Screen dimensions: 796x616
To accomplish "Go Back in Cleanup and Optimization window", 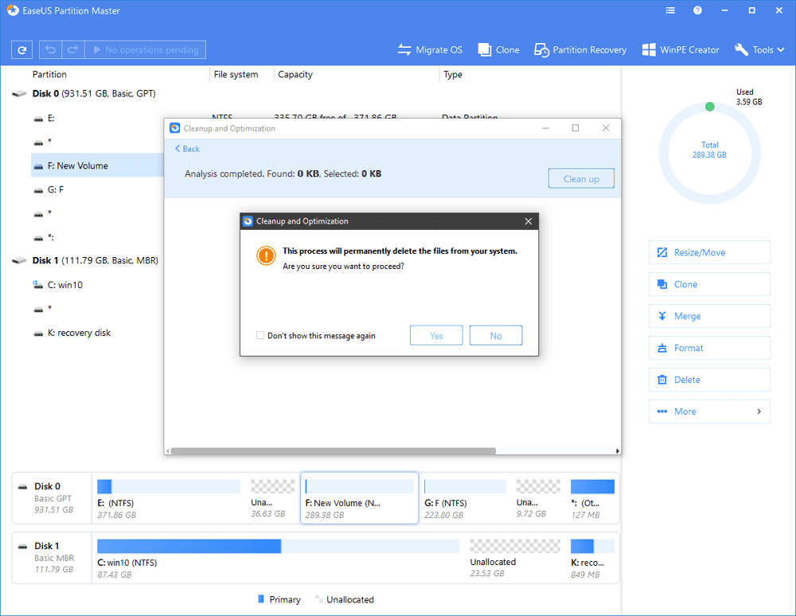I will (187, 149).
